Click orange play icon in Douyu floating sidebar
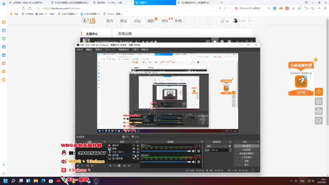This screenshot has height=185, width=329. (318, 92)
